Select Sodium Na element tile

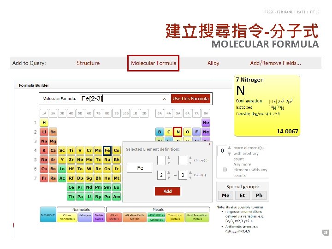pyautogui.click(x=44, y=141)
